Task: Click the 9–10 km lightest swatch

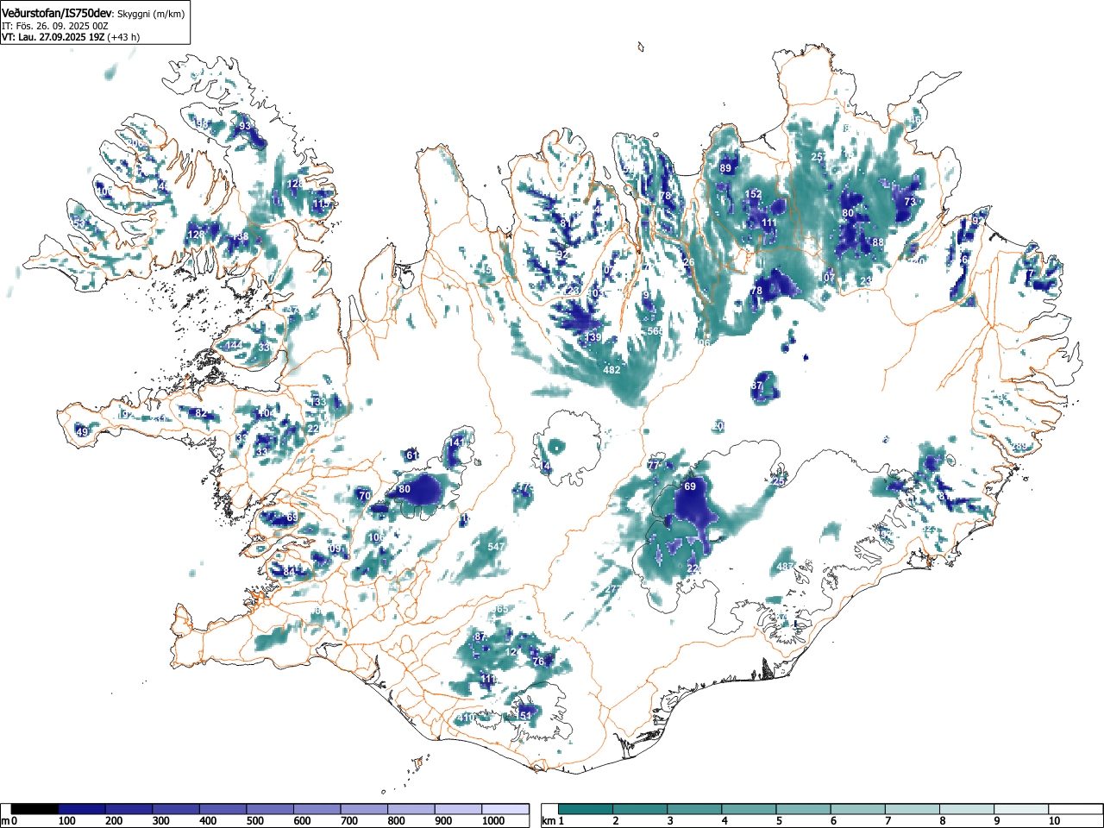Action: [x=1023, y=809]
